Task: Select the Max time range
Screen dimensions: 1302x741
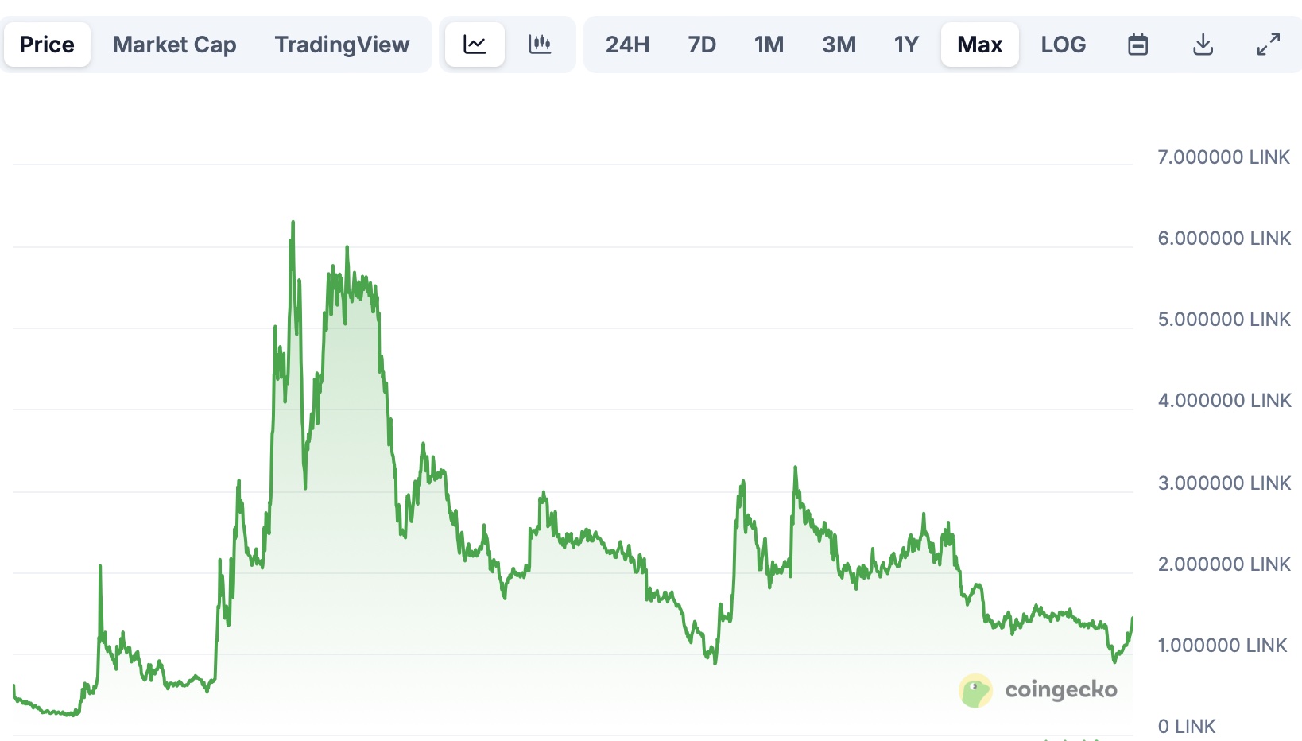Action: pyautogui.click(x=980, y=45)
